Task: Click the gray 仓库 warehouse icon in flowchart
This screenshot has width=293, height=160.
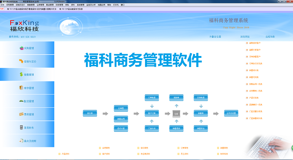Action: pos(176,114)
